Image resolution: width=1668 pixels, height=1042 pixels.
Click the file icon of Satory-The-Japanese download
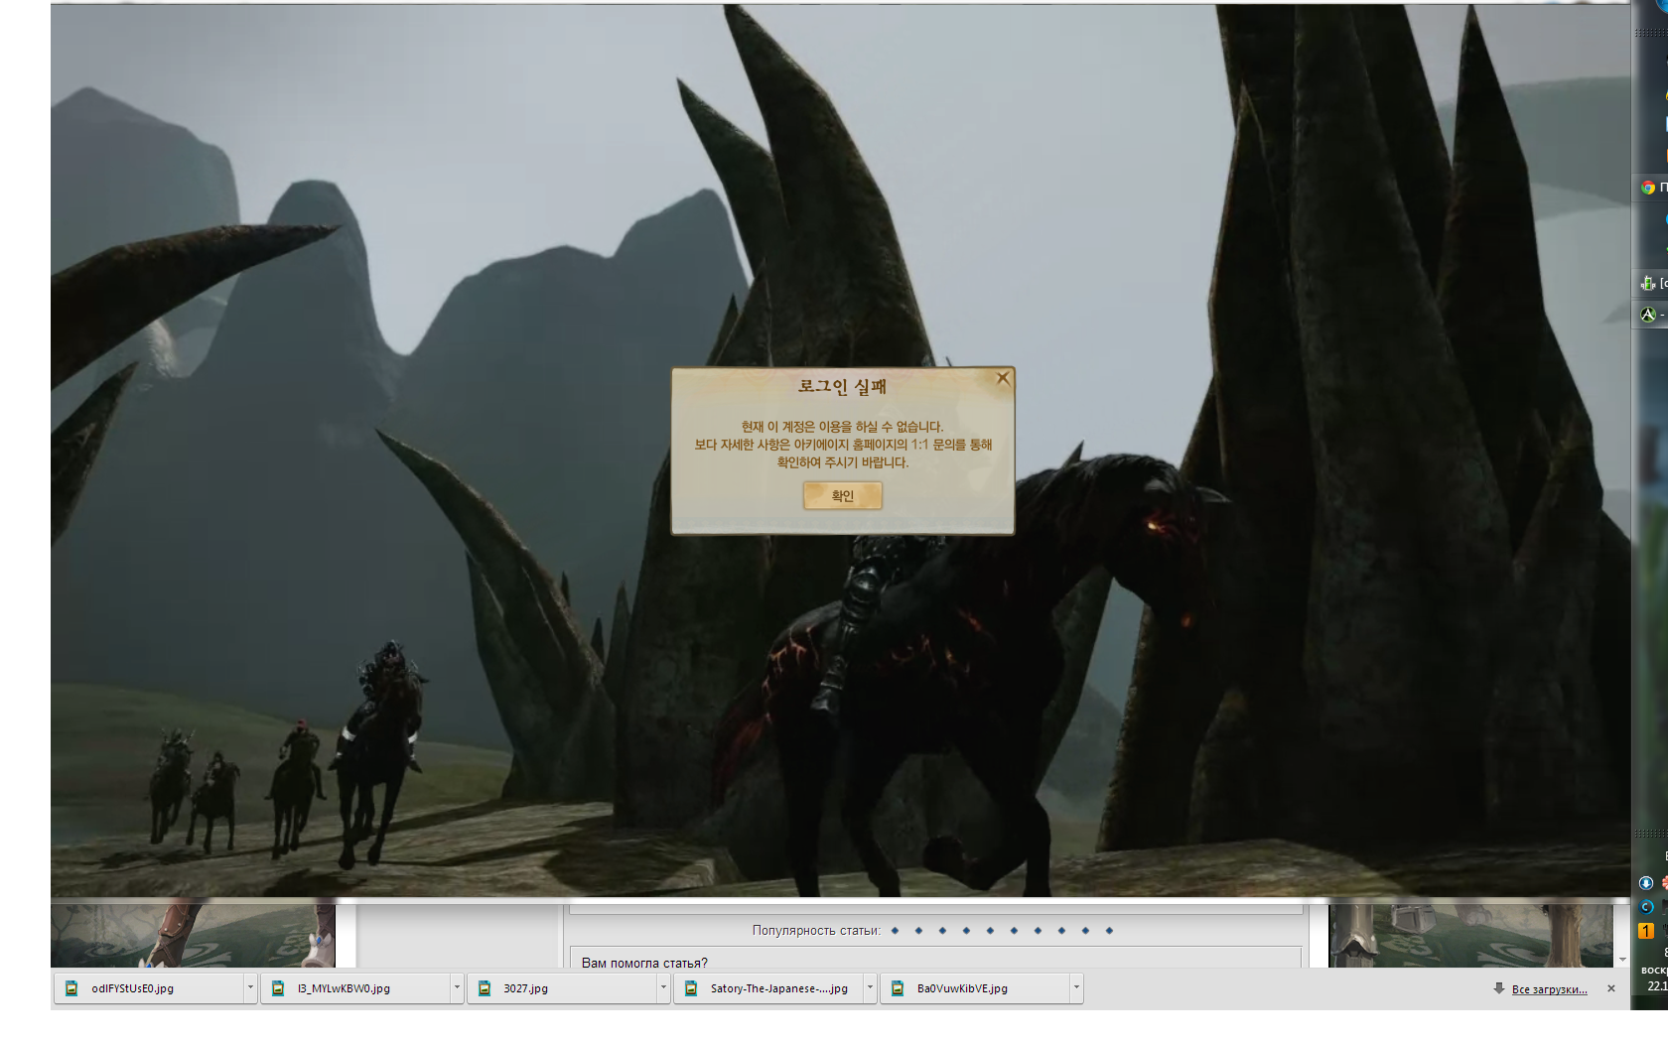(691, 988)
